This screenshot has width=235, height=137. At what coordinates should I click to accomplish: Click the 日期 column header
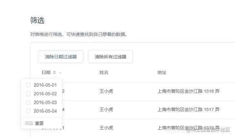46,73
